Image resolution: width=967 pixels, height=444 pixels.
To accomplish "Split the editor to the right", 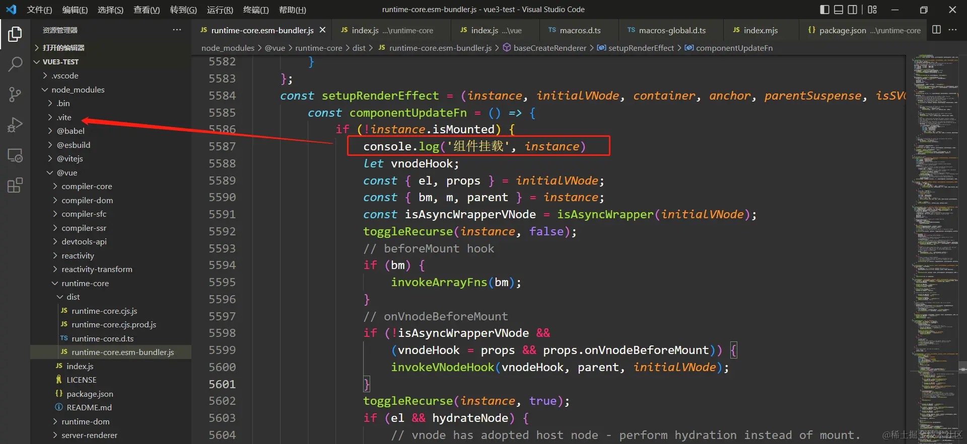I will click(x=936, y=30).
